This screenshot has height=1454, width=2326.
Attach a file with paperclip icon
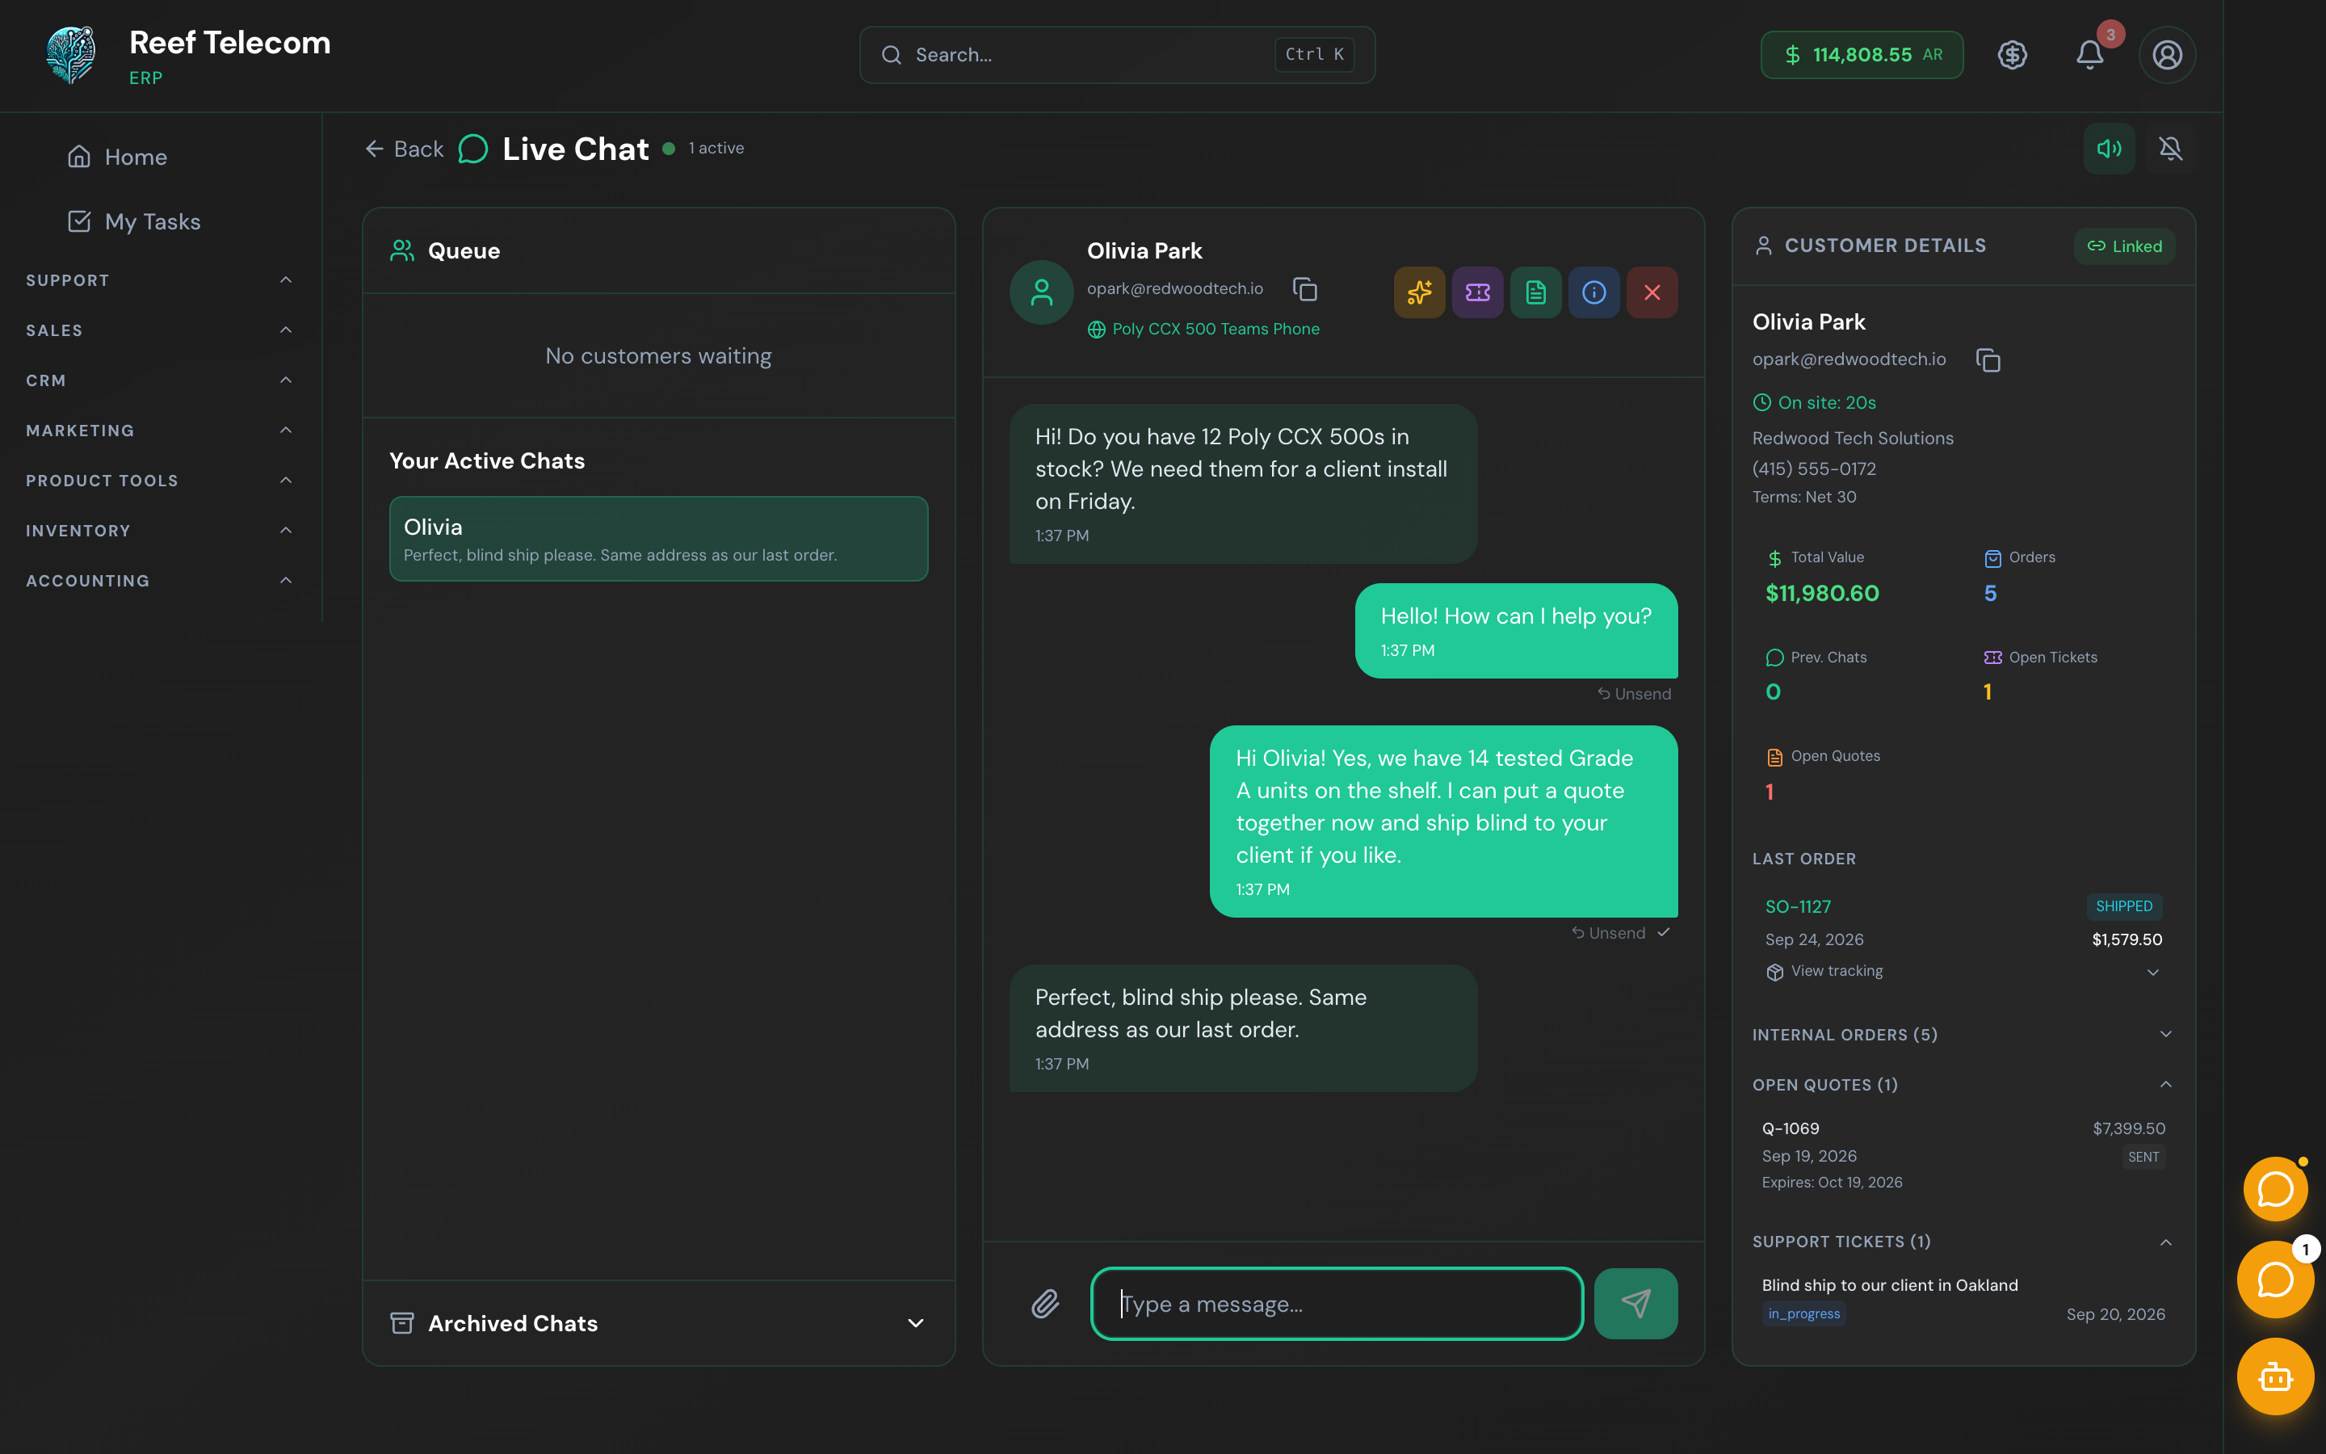pos(1045,1303)
